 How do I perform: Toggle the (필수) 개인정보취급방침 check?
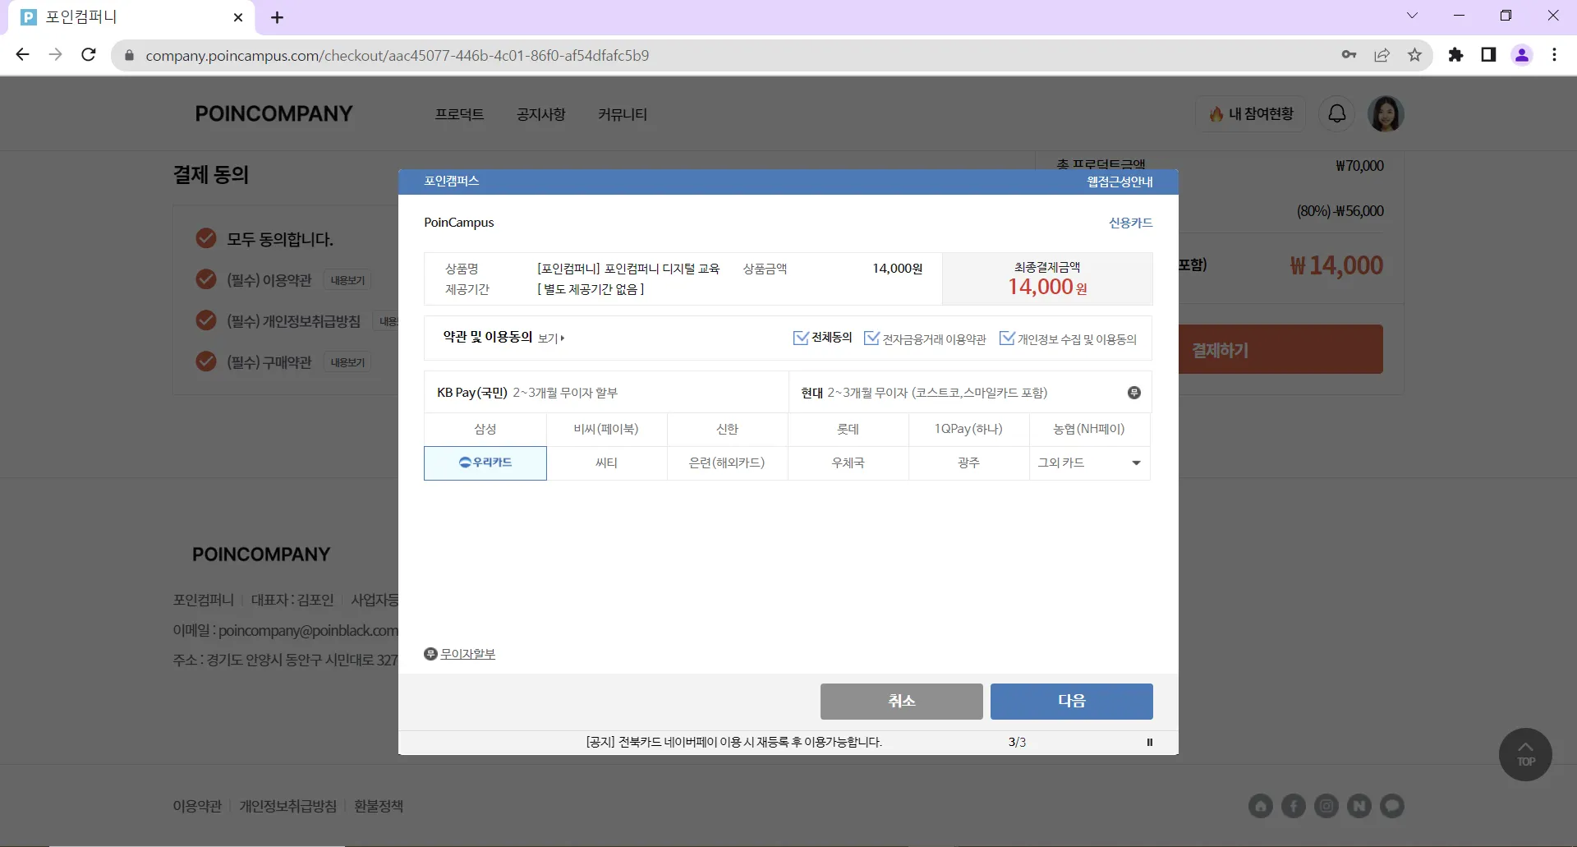pos(206,320)
